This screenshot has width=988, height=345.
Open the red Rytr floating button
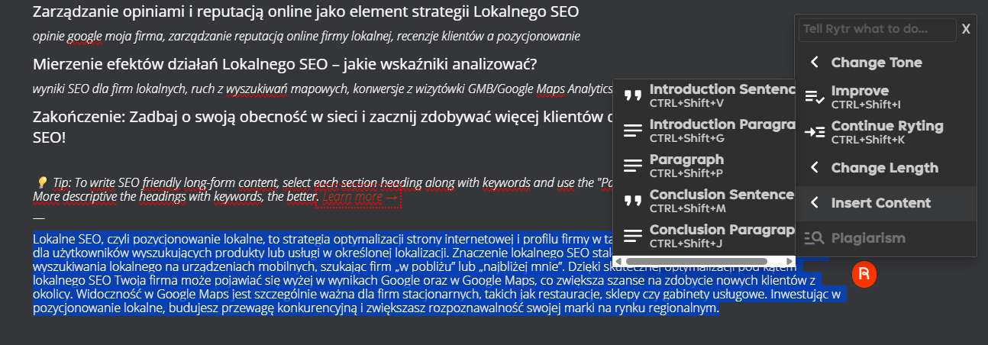pyautogui.click(x=864, y=275)
